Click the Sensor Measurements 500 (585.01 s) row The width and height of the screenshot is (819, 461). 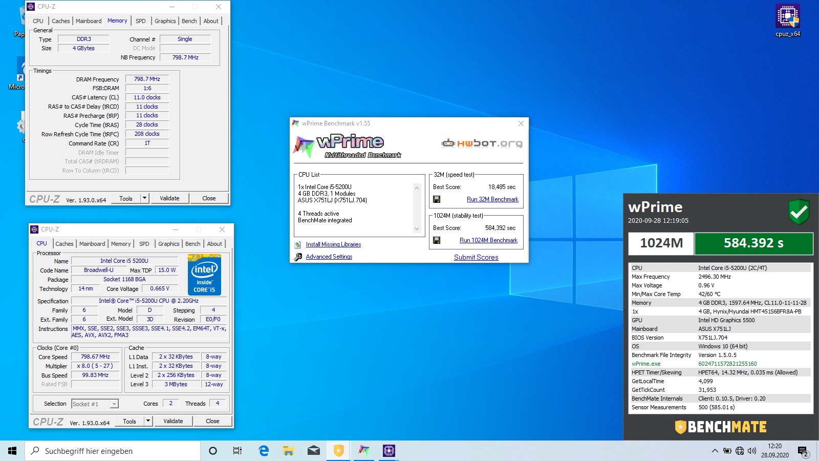tap(720, 407)
